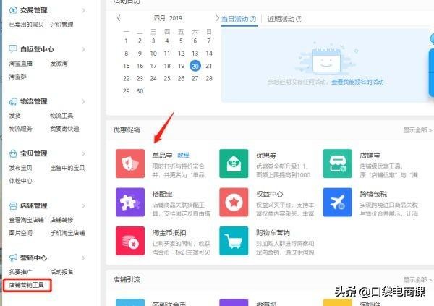Image resolution: width=434 pixels, height=306 pixels.
Task: Go to next month in calendar
Action: (x=217, y=18)
